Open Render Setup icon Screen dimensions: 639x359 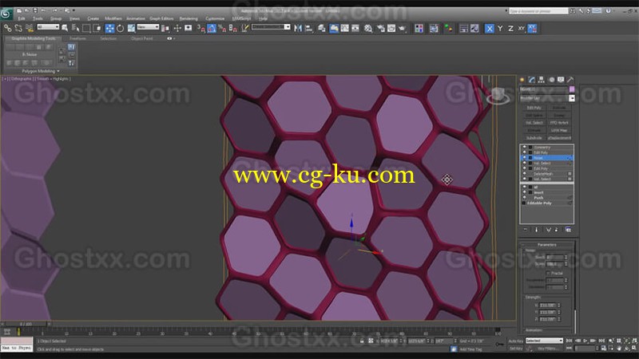pyautogui.click(x=381, y=28)
